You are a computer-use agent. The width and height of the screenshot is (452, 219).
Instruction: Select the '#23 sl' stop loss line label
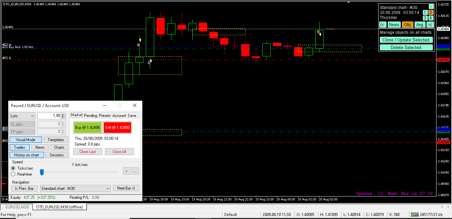(x=6, y=58)
